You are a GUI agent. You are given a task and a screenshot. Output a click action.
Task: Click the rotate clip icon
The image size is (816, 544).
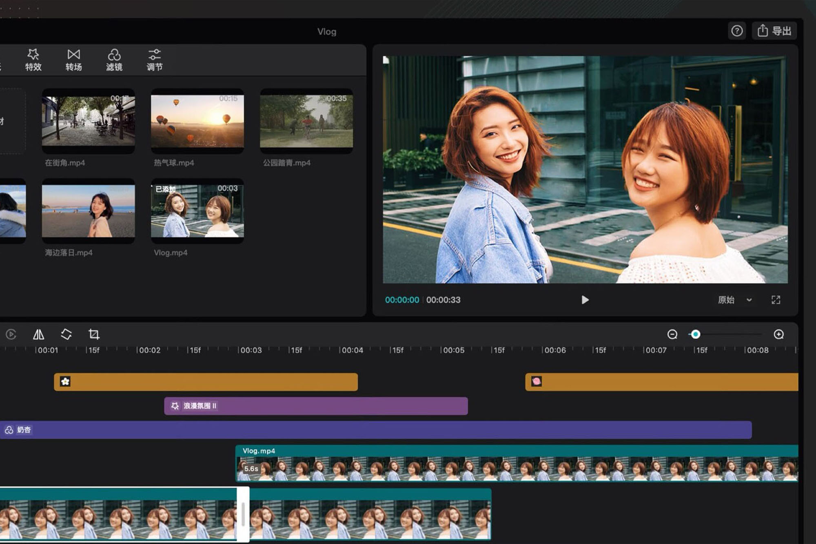[x=66, y=335]
